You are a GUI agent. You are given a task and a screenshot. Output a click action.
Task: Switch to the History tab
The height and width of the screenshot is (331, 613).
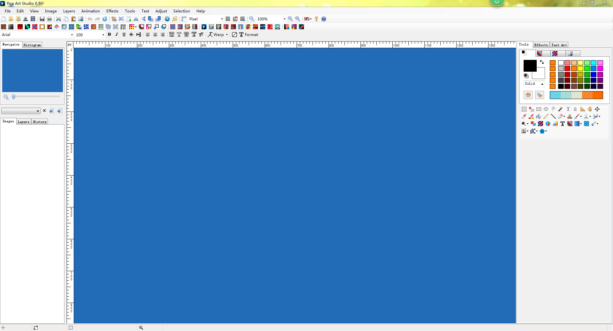40,122
